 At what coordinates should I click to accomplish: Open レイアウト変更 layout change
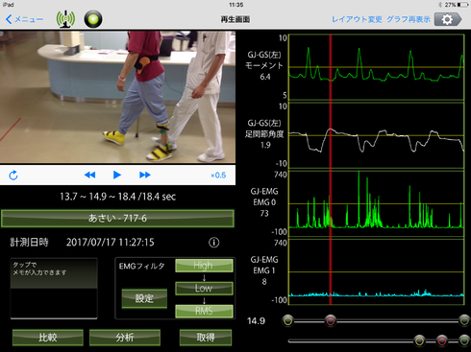(357, 19)
